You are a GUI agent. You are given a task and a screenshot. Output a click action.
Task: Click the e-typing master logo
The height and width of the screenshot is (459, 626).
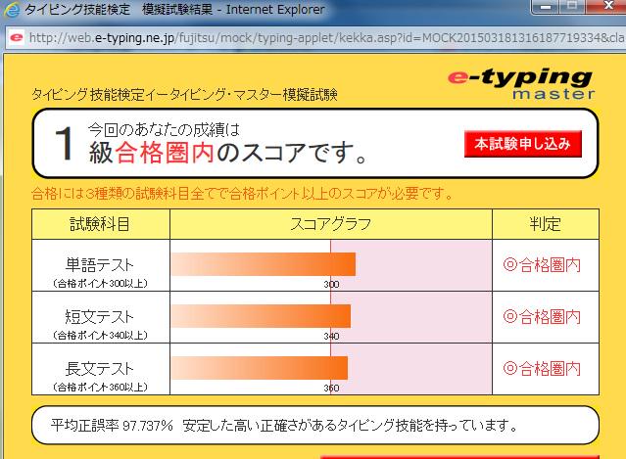tap(521, 84)
